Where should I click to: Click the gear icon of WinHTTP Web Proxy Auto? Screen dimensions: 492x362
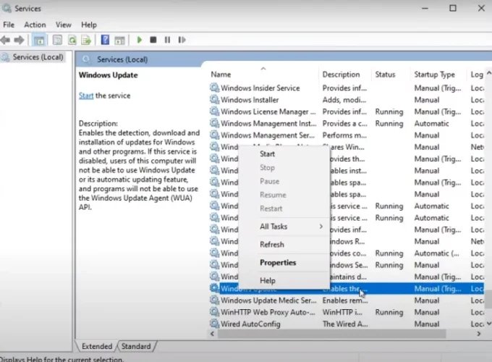click(214, 312)
